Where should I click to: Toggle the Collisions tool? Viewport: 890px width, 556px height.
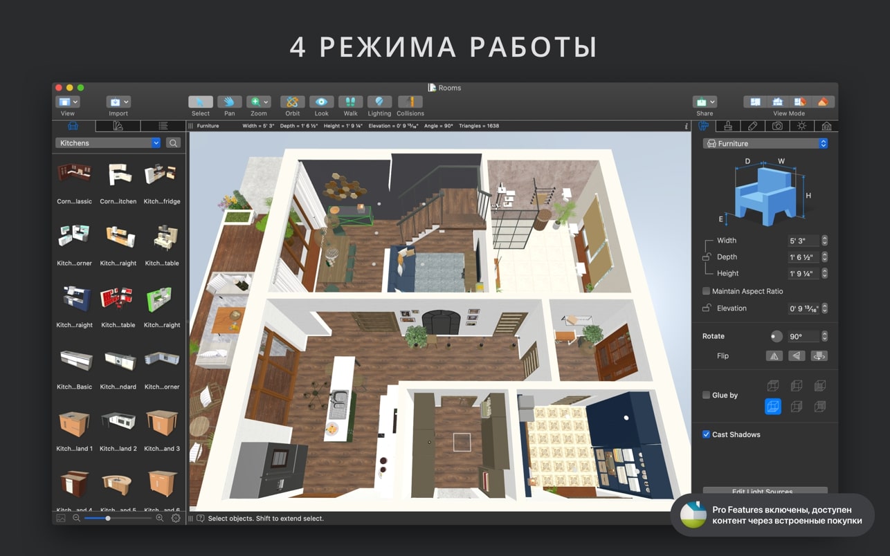[410, 102]
